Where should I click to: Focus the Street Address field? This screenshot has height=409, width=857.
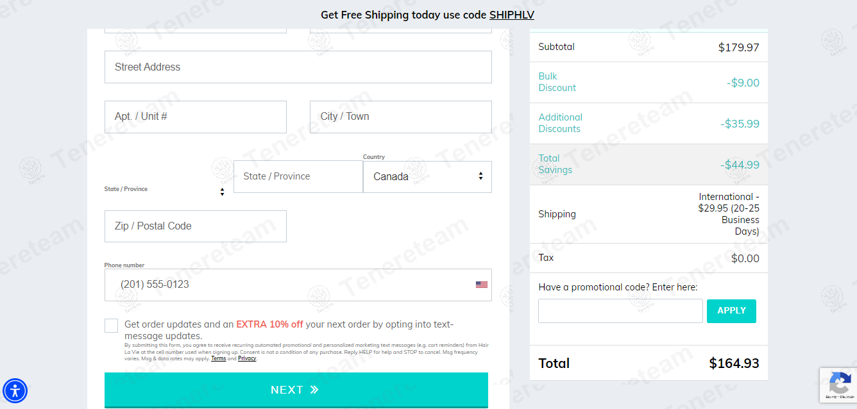click(x=298, y=67)
